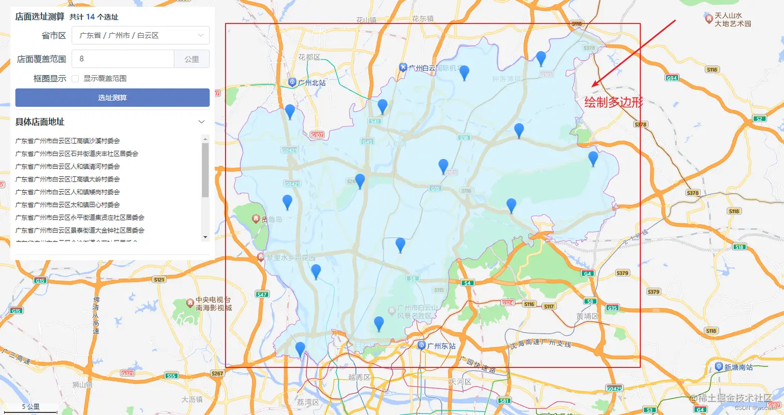Click the 广州北站 station icon
Screen dimensions: 784x415
pos(292,82)
